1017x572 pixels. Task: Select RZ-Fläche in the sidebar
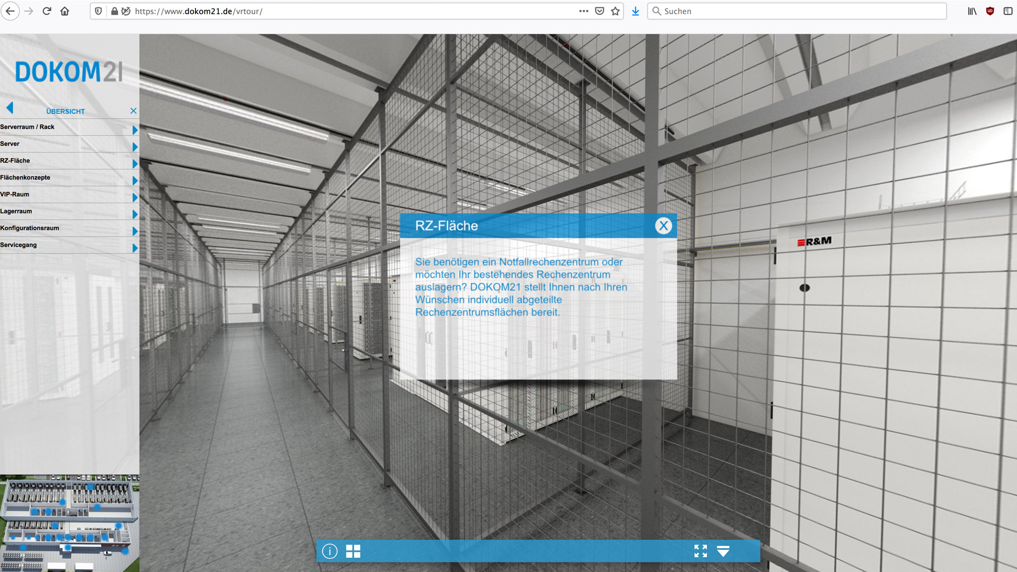pyautogui.click(x=15, y=160)
